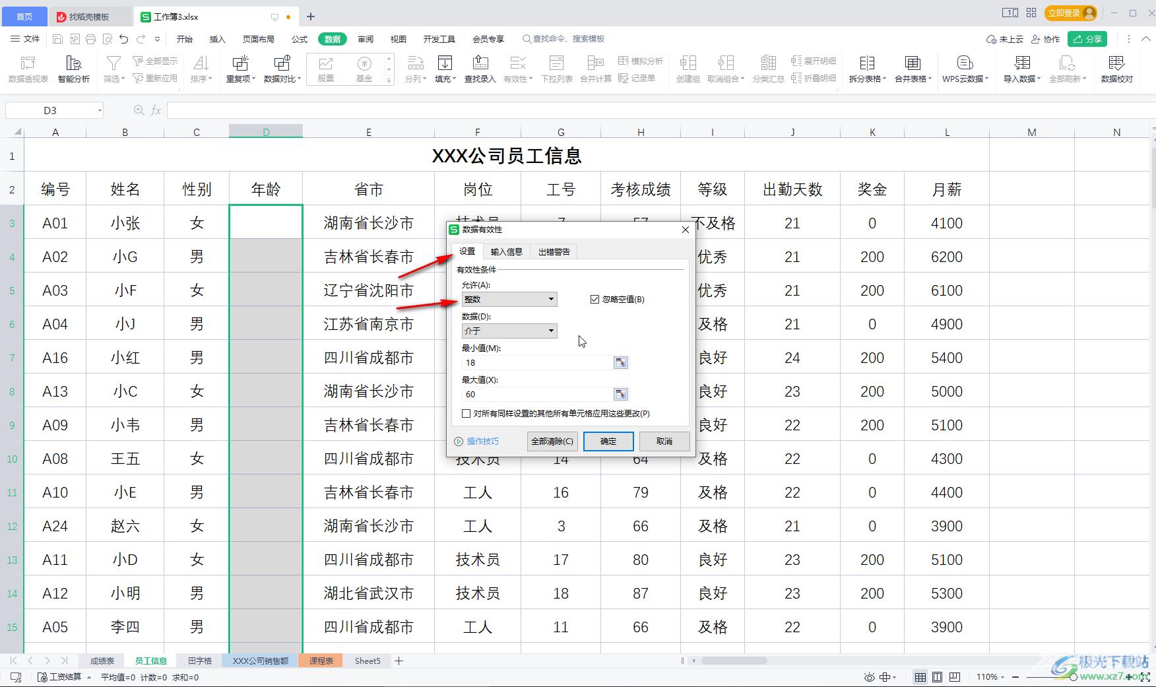Click the 筛选 filter funnel icon
Image resolution: width=1156 pixels, height=687 pixels.
pyautogui.click(x=113, y=63)
